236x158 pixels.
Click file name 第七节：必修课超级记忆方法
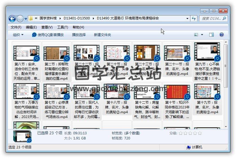[x=57, y=110]
